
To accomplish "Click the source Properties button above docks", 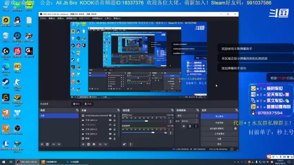I will point(76,104).
